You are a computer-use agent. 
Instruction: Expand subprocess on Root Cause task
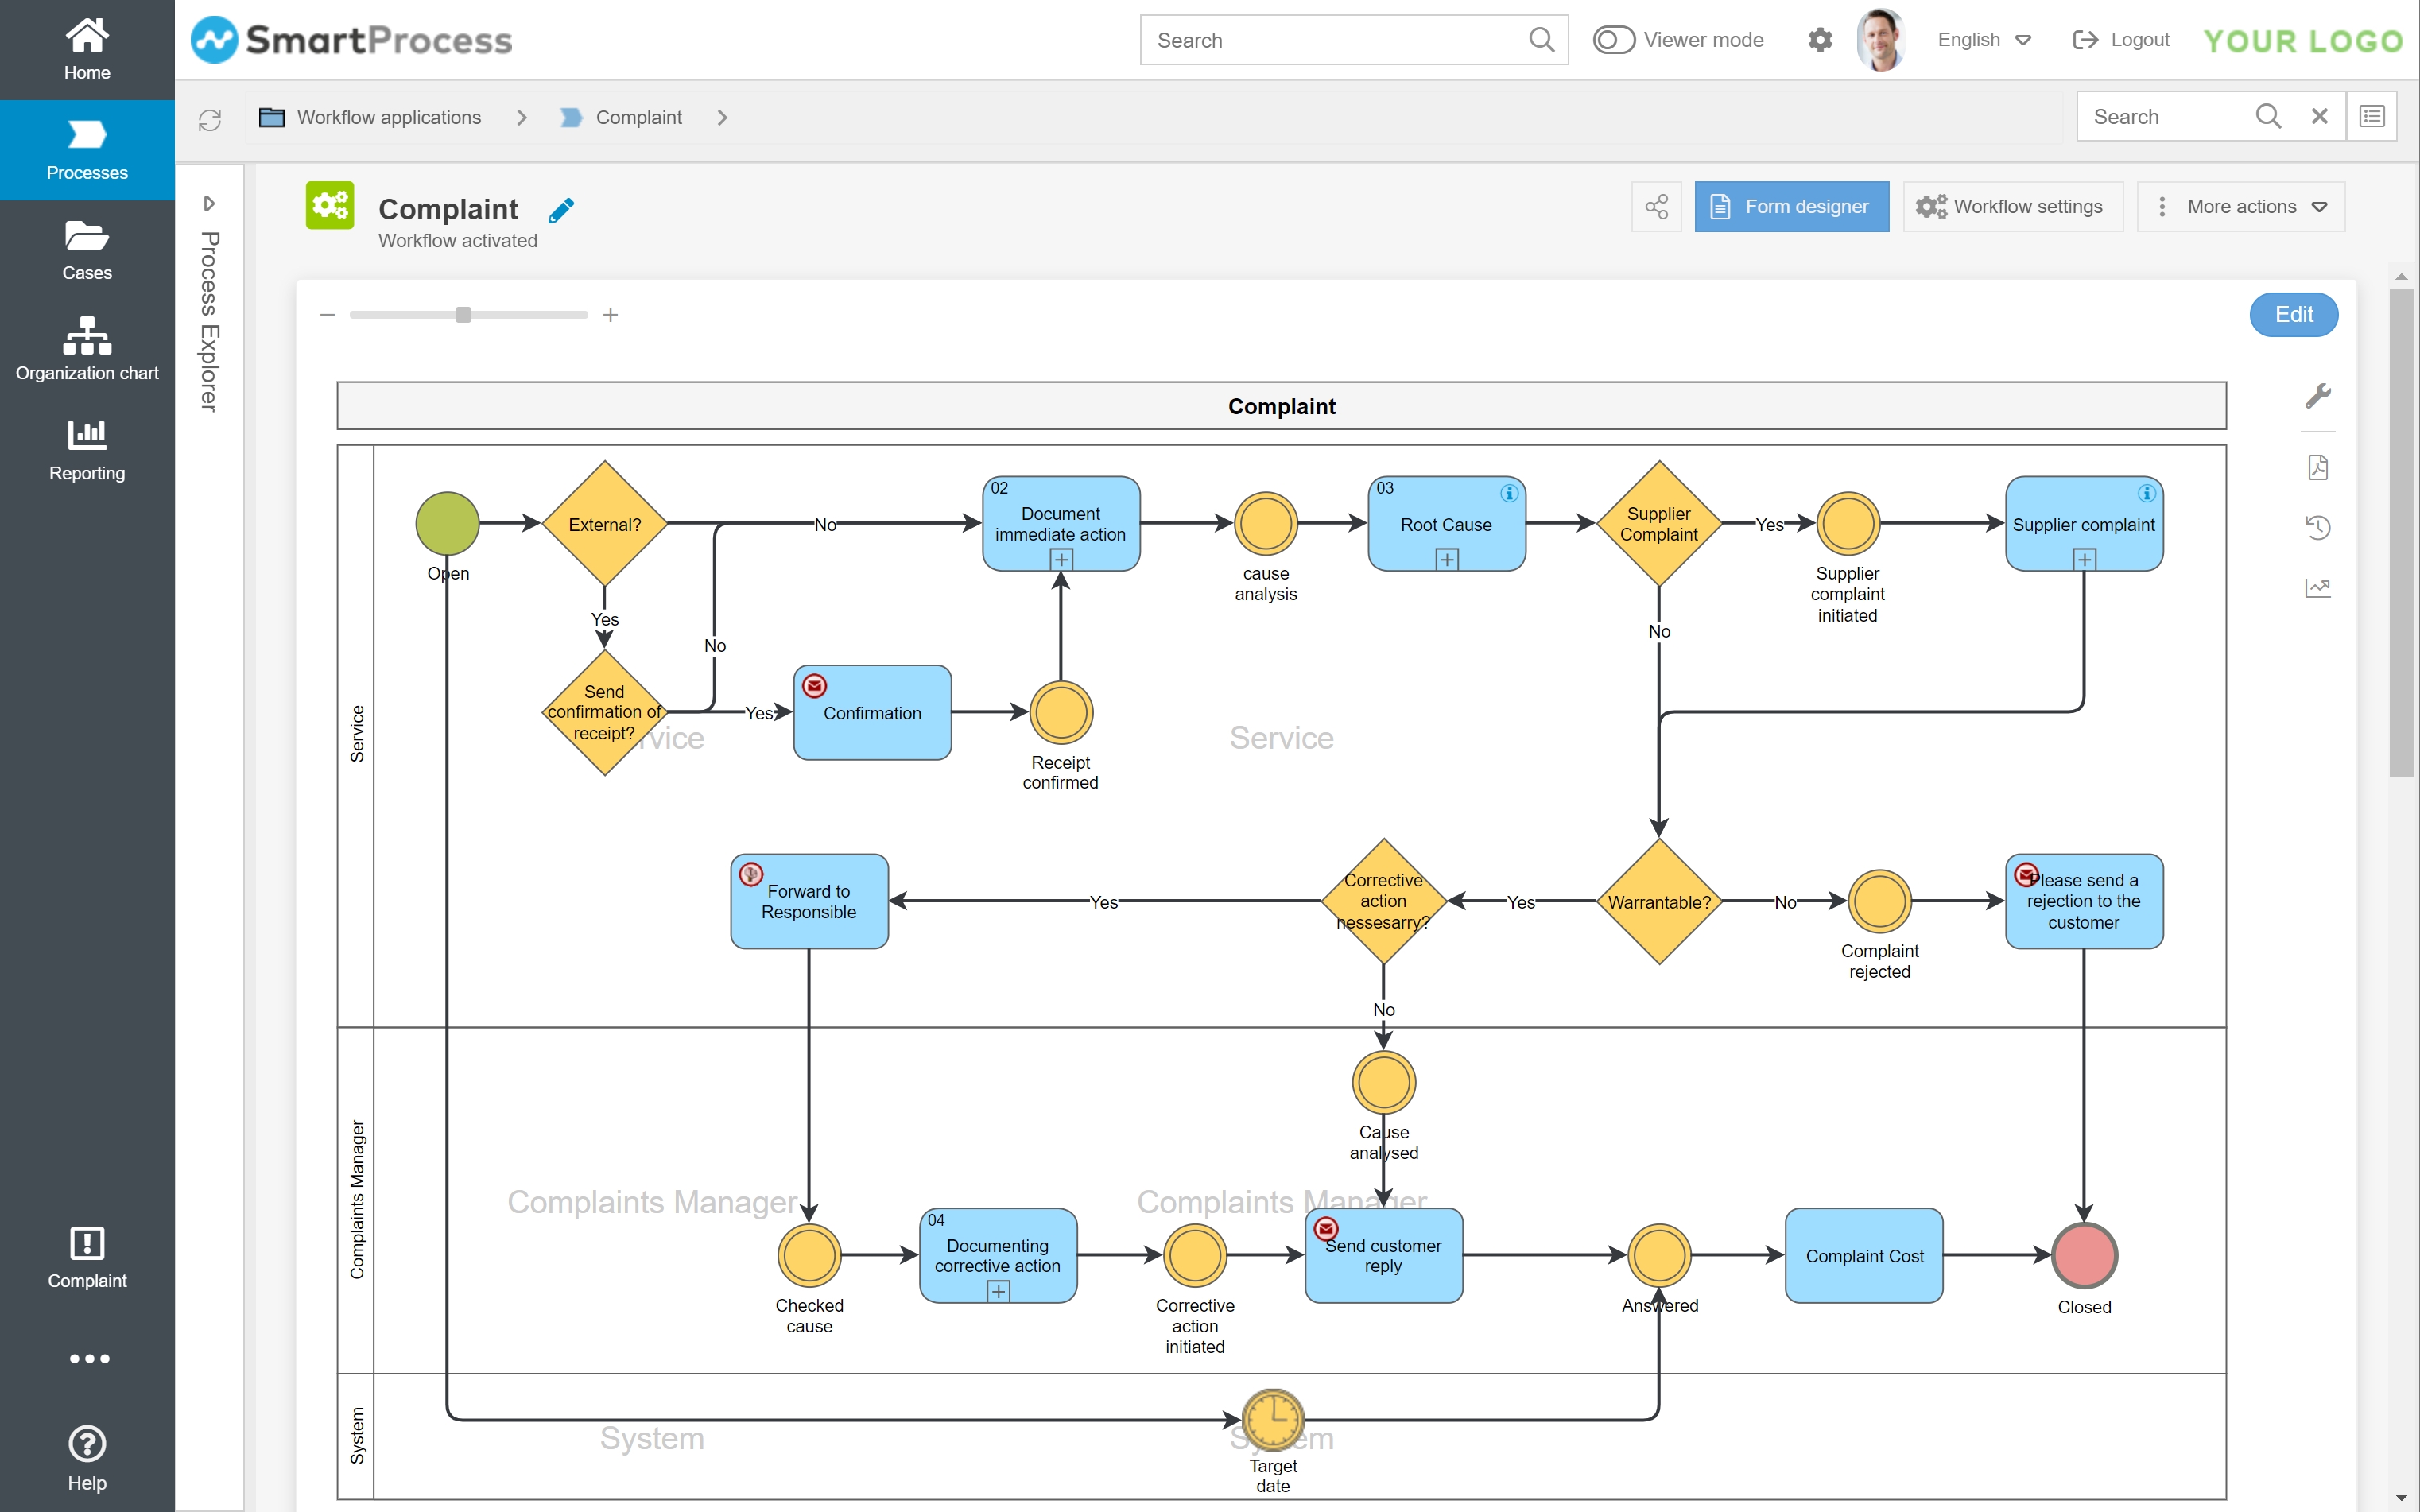(x=1446, y=560)
